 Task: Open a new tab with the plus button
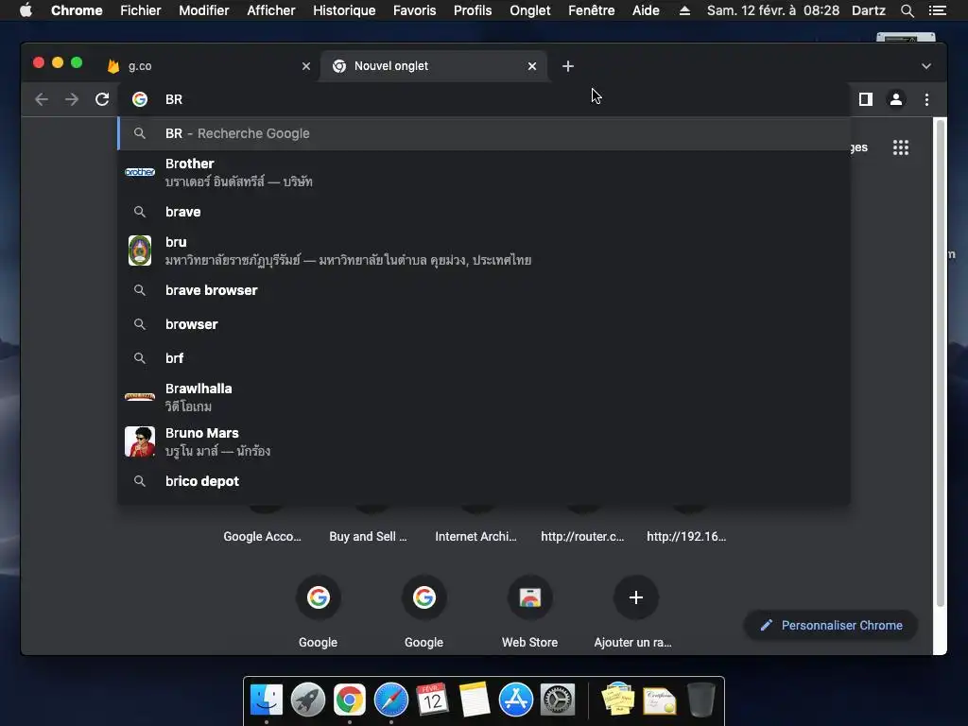point(568,66)
